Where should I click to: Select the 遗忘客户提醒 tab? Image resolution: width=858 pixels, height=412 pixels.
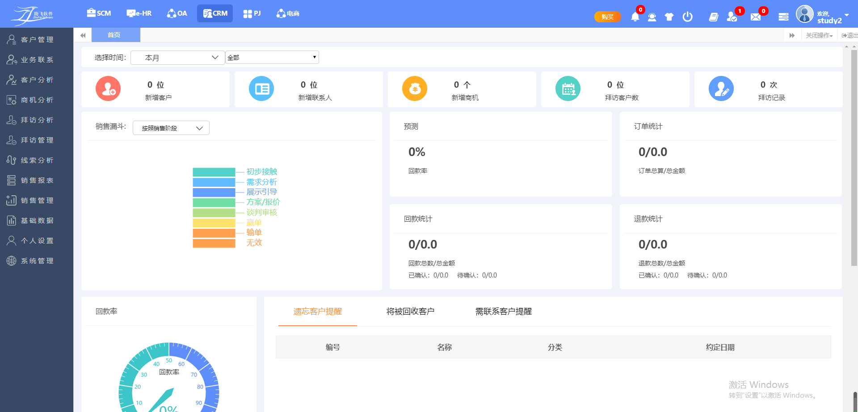(318, 311)
